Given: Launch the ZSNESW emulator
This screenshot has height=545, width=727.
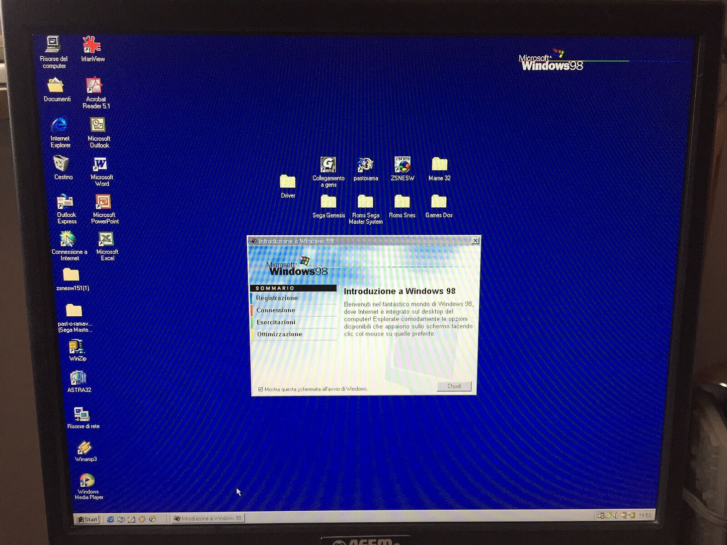Looking at the screenshot, I should pos(401,163).
